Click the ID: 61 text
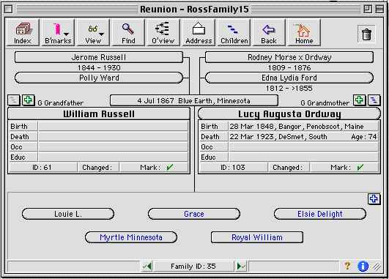The height and width of the screenshot is (279, 389). pyautogui.click(x=42, y=168)
